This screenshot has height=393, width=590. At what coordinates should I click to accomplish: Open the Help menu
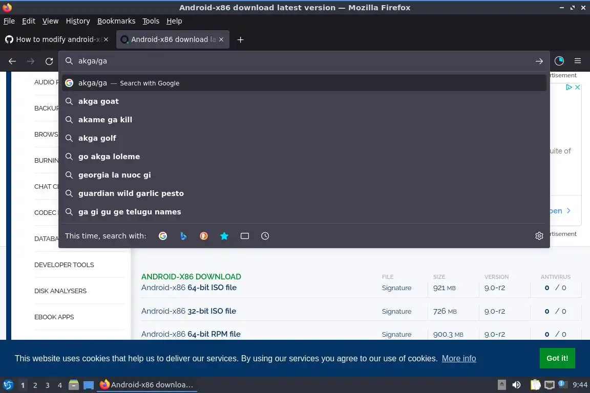click(174, 21)
